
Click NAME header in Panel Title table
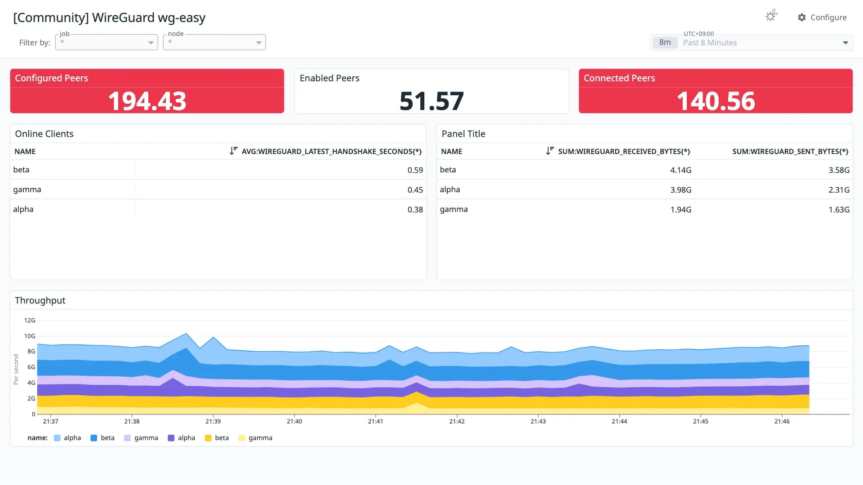click(452, 151)
